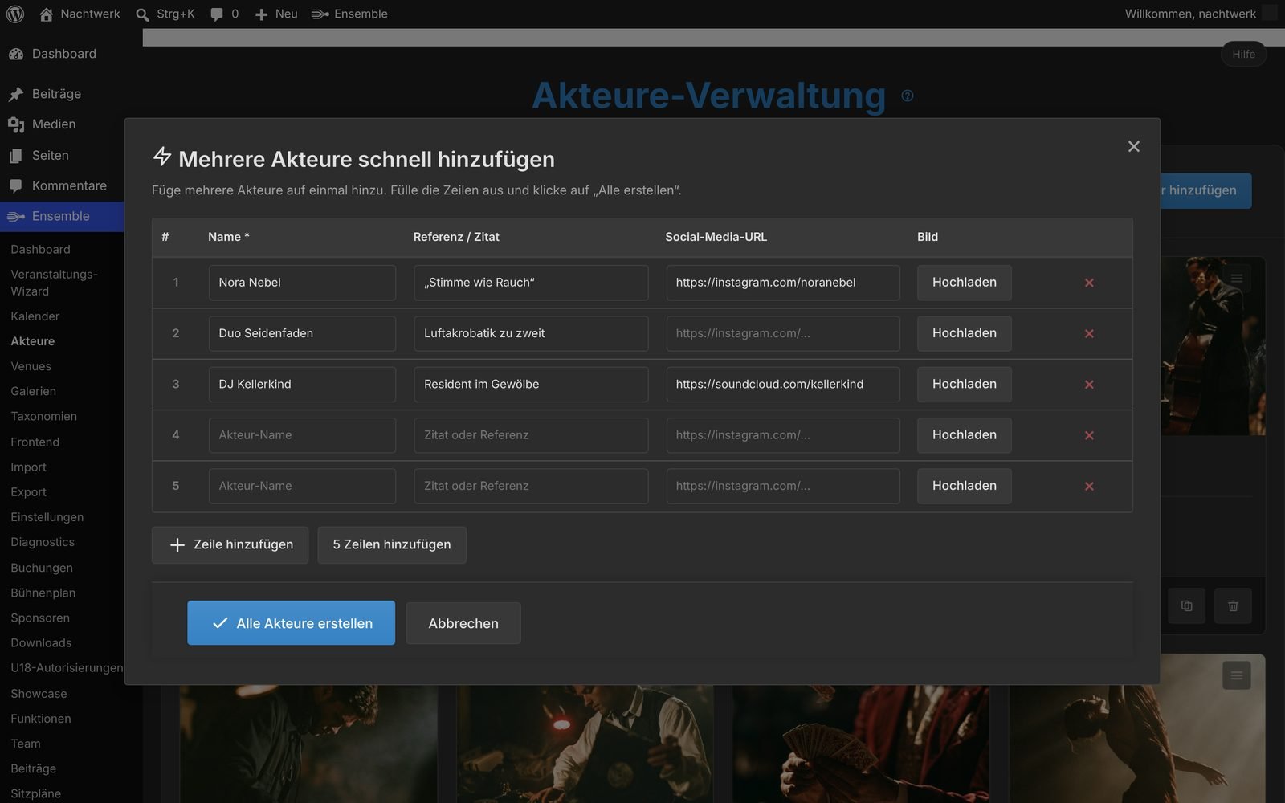Open the comments bubble in admin bar
Viewport: 1285px width, 803px height.
click(x=224, y=14)
